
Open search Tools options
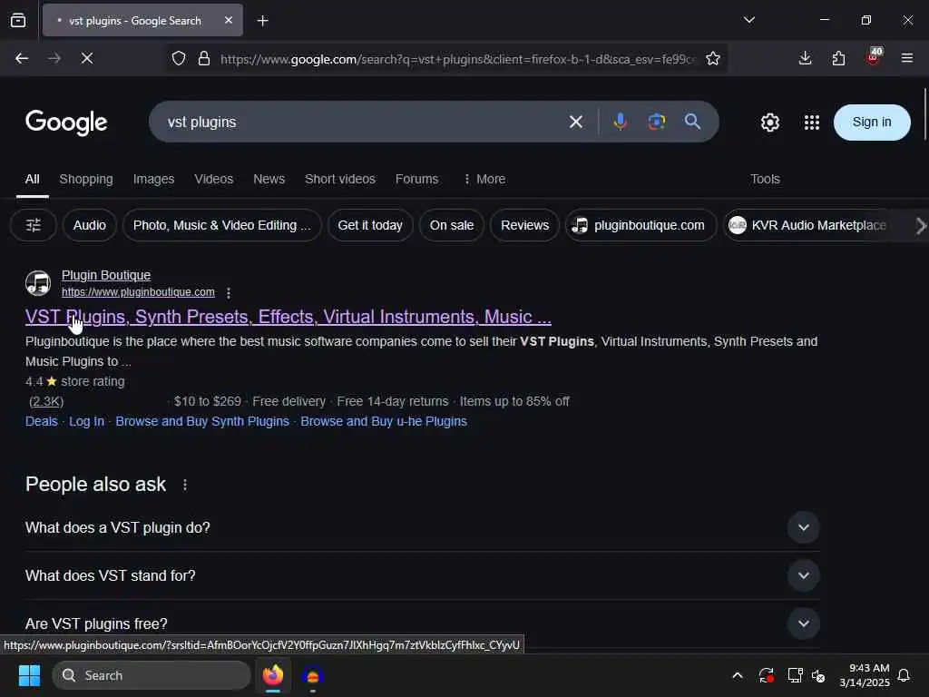(765, 179)
